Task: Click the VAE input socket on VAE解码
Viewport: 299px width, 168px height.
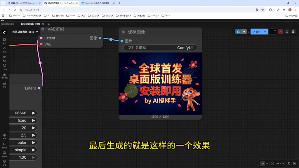Action: (x=41, y=44)
